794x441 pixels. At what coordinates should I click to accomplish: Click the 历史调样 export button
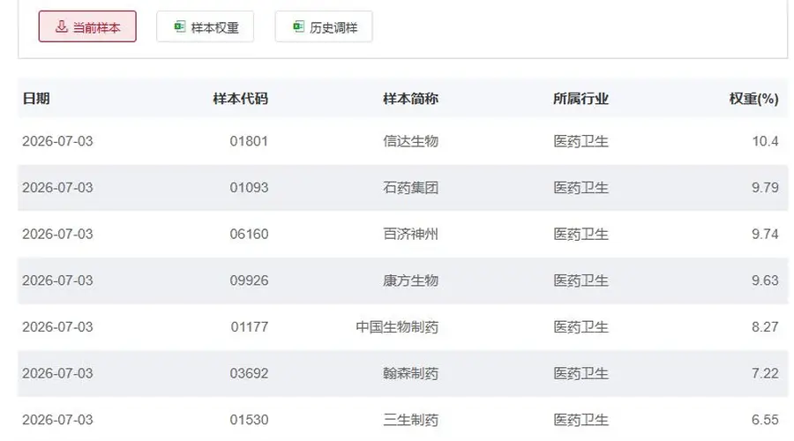click(324, 26)
